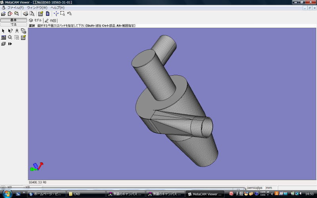This screenshot has height=198, width=317.
Task: Restore the inner document window button
Action: (x=310, y=8)
